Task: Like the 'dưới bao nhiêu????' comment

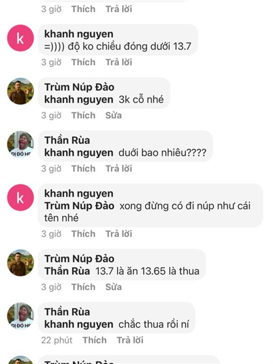Action: (x=83, y=169)
